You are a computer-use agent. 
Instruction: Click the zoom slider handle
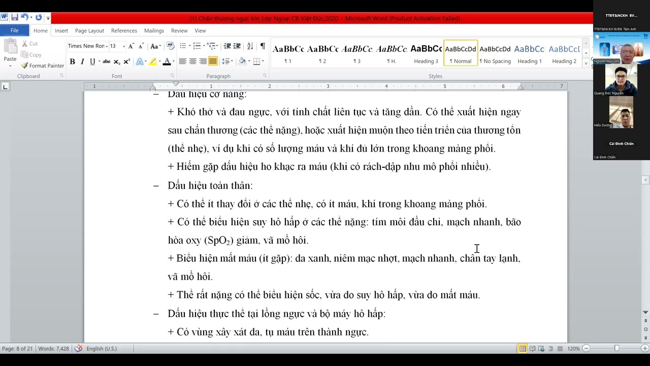(x=616, y=349)
